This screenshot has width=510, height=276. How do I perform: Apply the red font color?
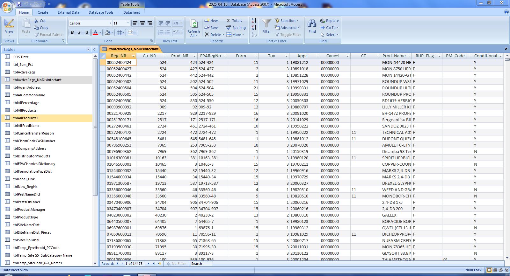point(95,32)
